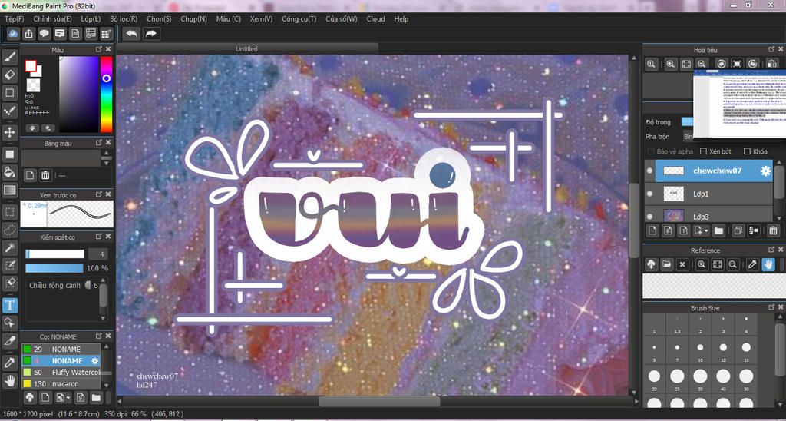Image resolution: width=786 pixels, height=421 pixels.
Task: Select the Bucket fill tool
Action: tap(9, 173)
